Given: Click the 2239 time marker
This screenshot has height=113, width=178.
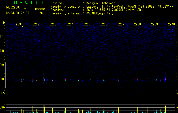Looking at the screenshot, I should pos(155,24).
